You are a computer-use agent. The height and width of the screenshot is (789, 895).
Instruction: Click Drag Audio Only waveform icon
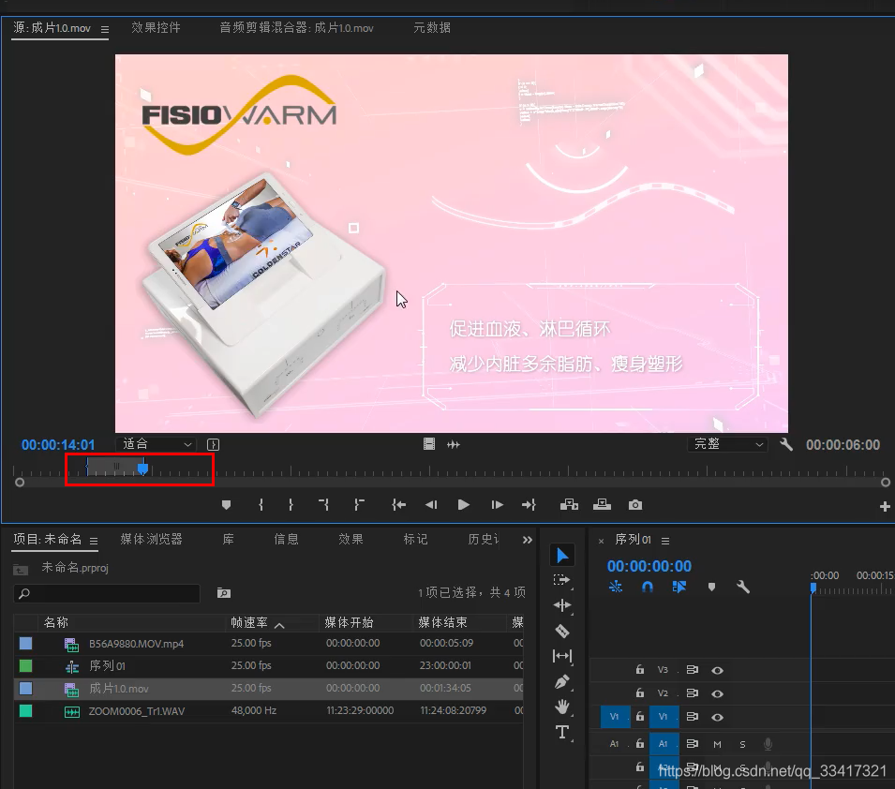tap(454, 444)
